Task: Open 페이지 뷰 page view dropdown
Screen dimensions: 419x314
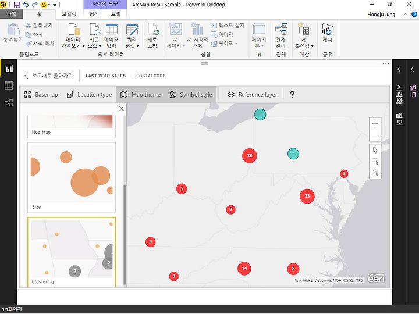Action: point(259,35)
